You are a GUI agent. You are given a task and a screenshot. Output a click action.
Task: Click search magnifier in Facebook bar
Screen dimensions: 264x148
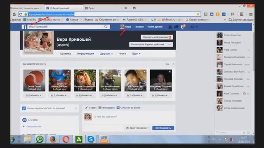(x=106, y=27)
